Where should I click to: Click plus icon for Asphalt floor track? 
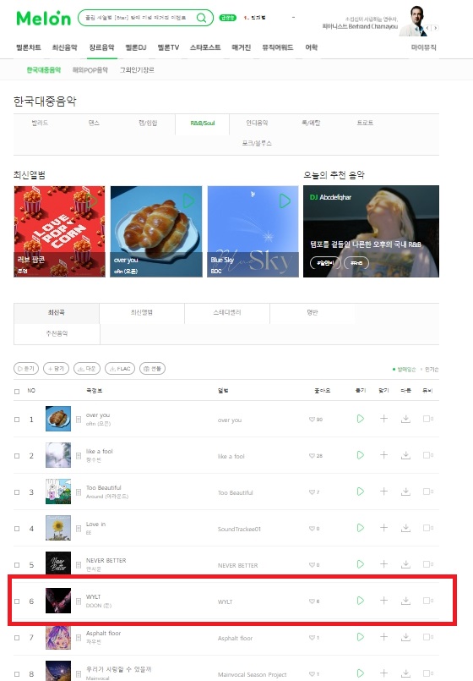[383, 637]
